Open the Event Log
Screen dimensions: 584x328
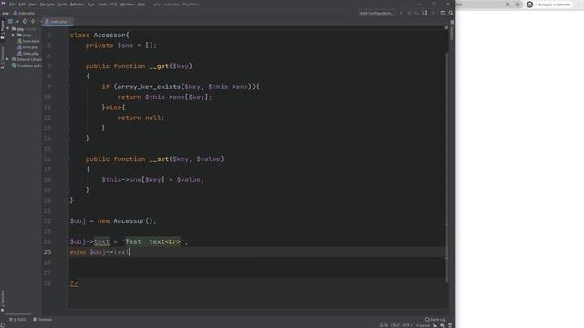pos(435,320)
